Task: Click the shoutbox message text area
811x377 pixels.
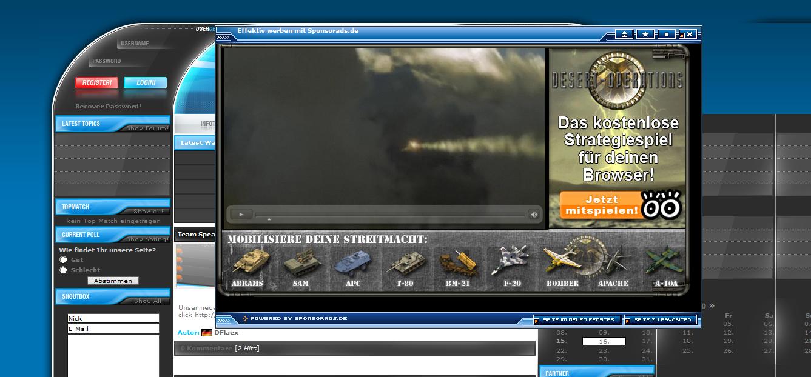Action: pos(113,356)
